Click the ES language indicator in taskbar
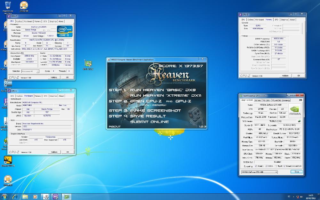 289,196
